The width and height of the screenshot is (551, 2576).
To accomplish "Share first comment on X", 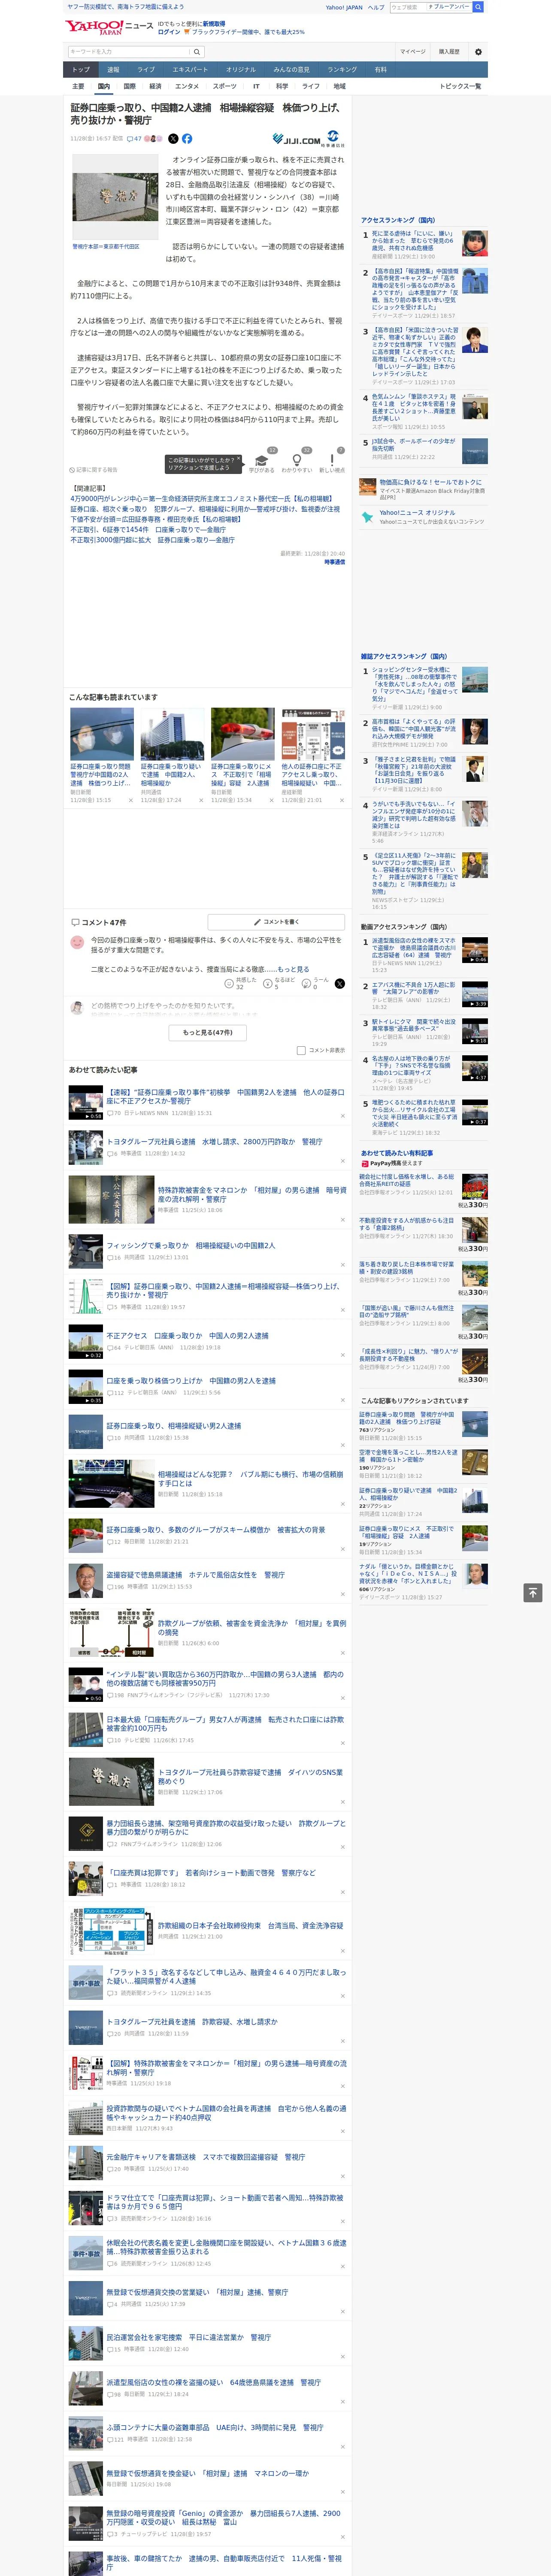I will (x=340, y=983).
